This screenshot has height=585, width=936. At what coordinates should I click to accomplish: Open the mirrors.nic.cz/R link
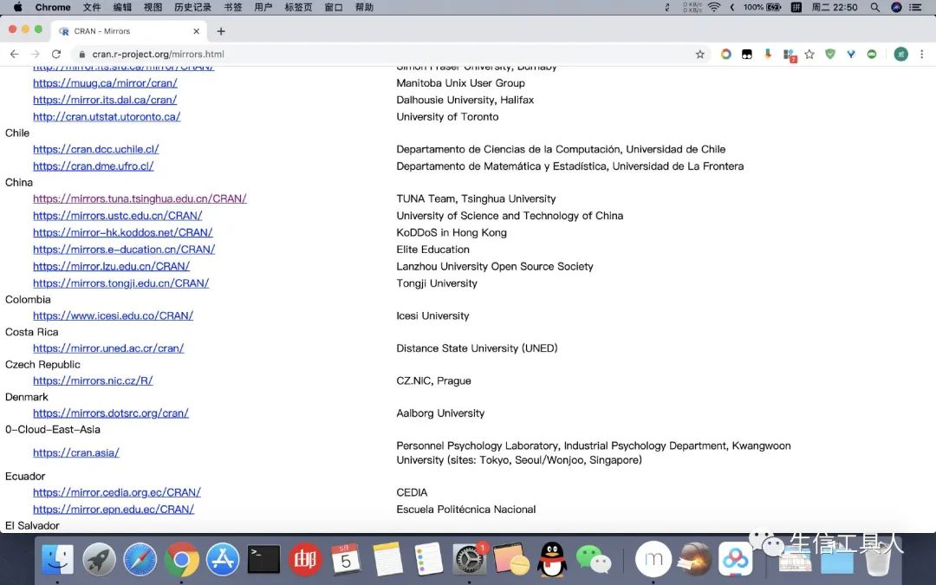pos(93,380)
